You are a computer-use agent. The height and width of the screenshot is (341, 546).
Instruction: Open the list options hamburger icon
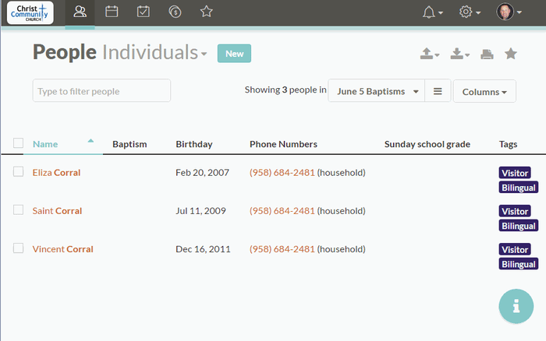point(438,91)
